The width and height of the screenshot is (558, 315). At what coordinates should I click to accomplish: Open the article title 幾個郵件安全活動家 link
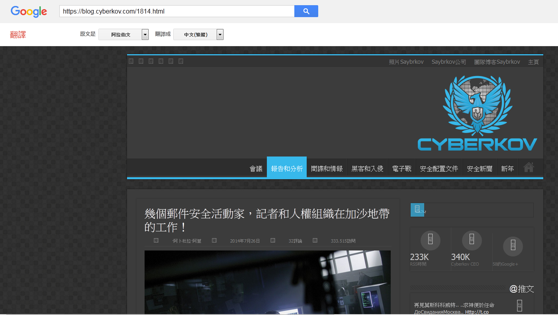[x=267, y=220]
